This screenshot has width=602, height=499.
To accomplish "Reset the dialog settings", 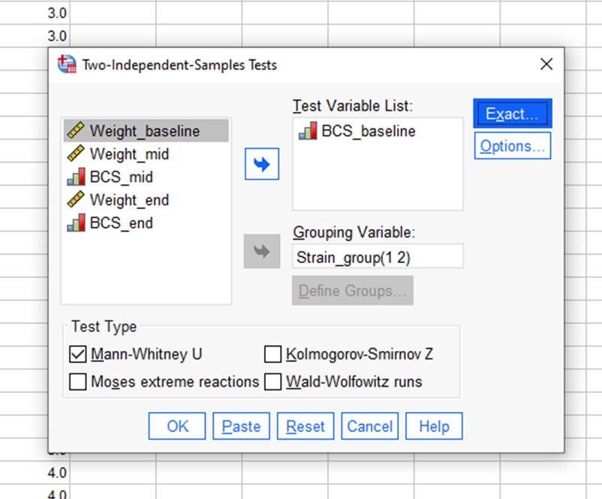I will pos(305,426).
